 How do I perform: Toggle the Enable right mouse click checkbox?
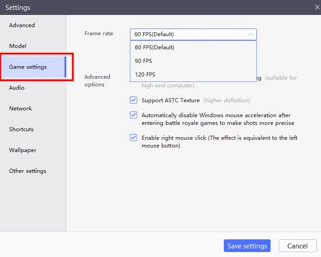point(133,138)
